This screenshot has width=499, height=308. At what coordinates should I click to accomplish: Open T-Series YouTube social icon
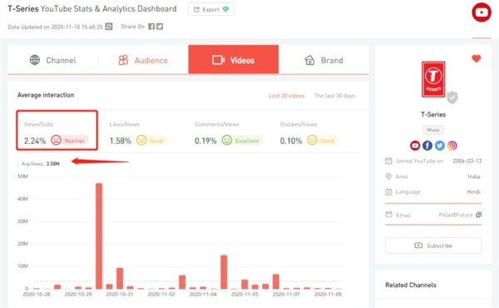(415, 146)
